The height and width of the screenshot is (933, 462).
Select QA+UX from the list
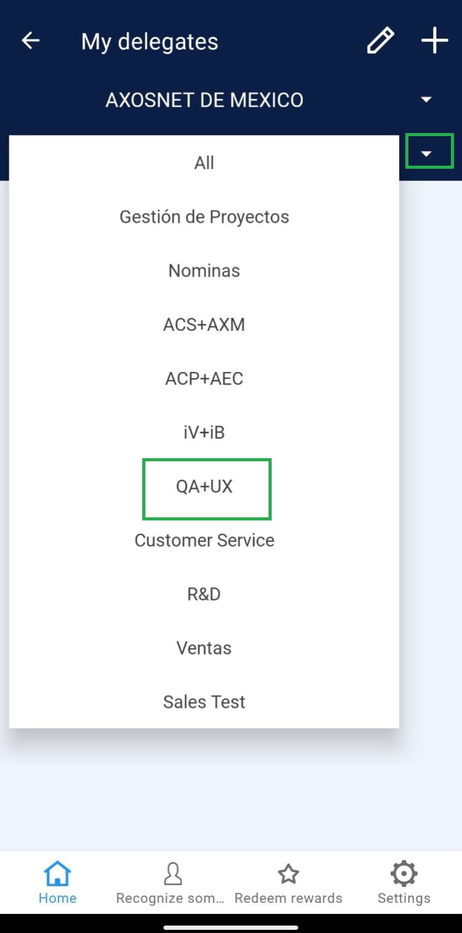pyautogui.click(x=204, y=487)
